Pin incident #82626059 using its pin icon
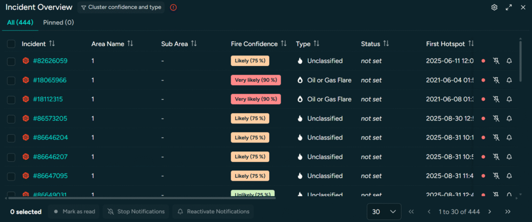The height and width of the screenshot is (222, 532). pos(496,61)
